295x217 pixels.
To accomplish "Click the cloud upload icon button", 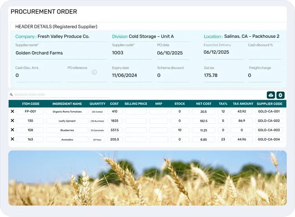I will 271,95.
